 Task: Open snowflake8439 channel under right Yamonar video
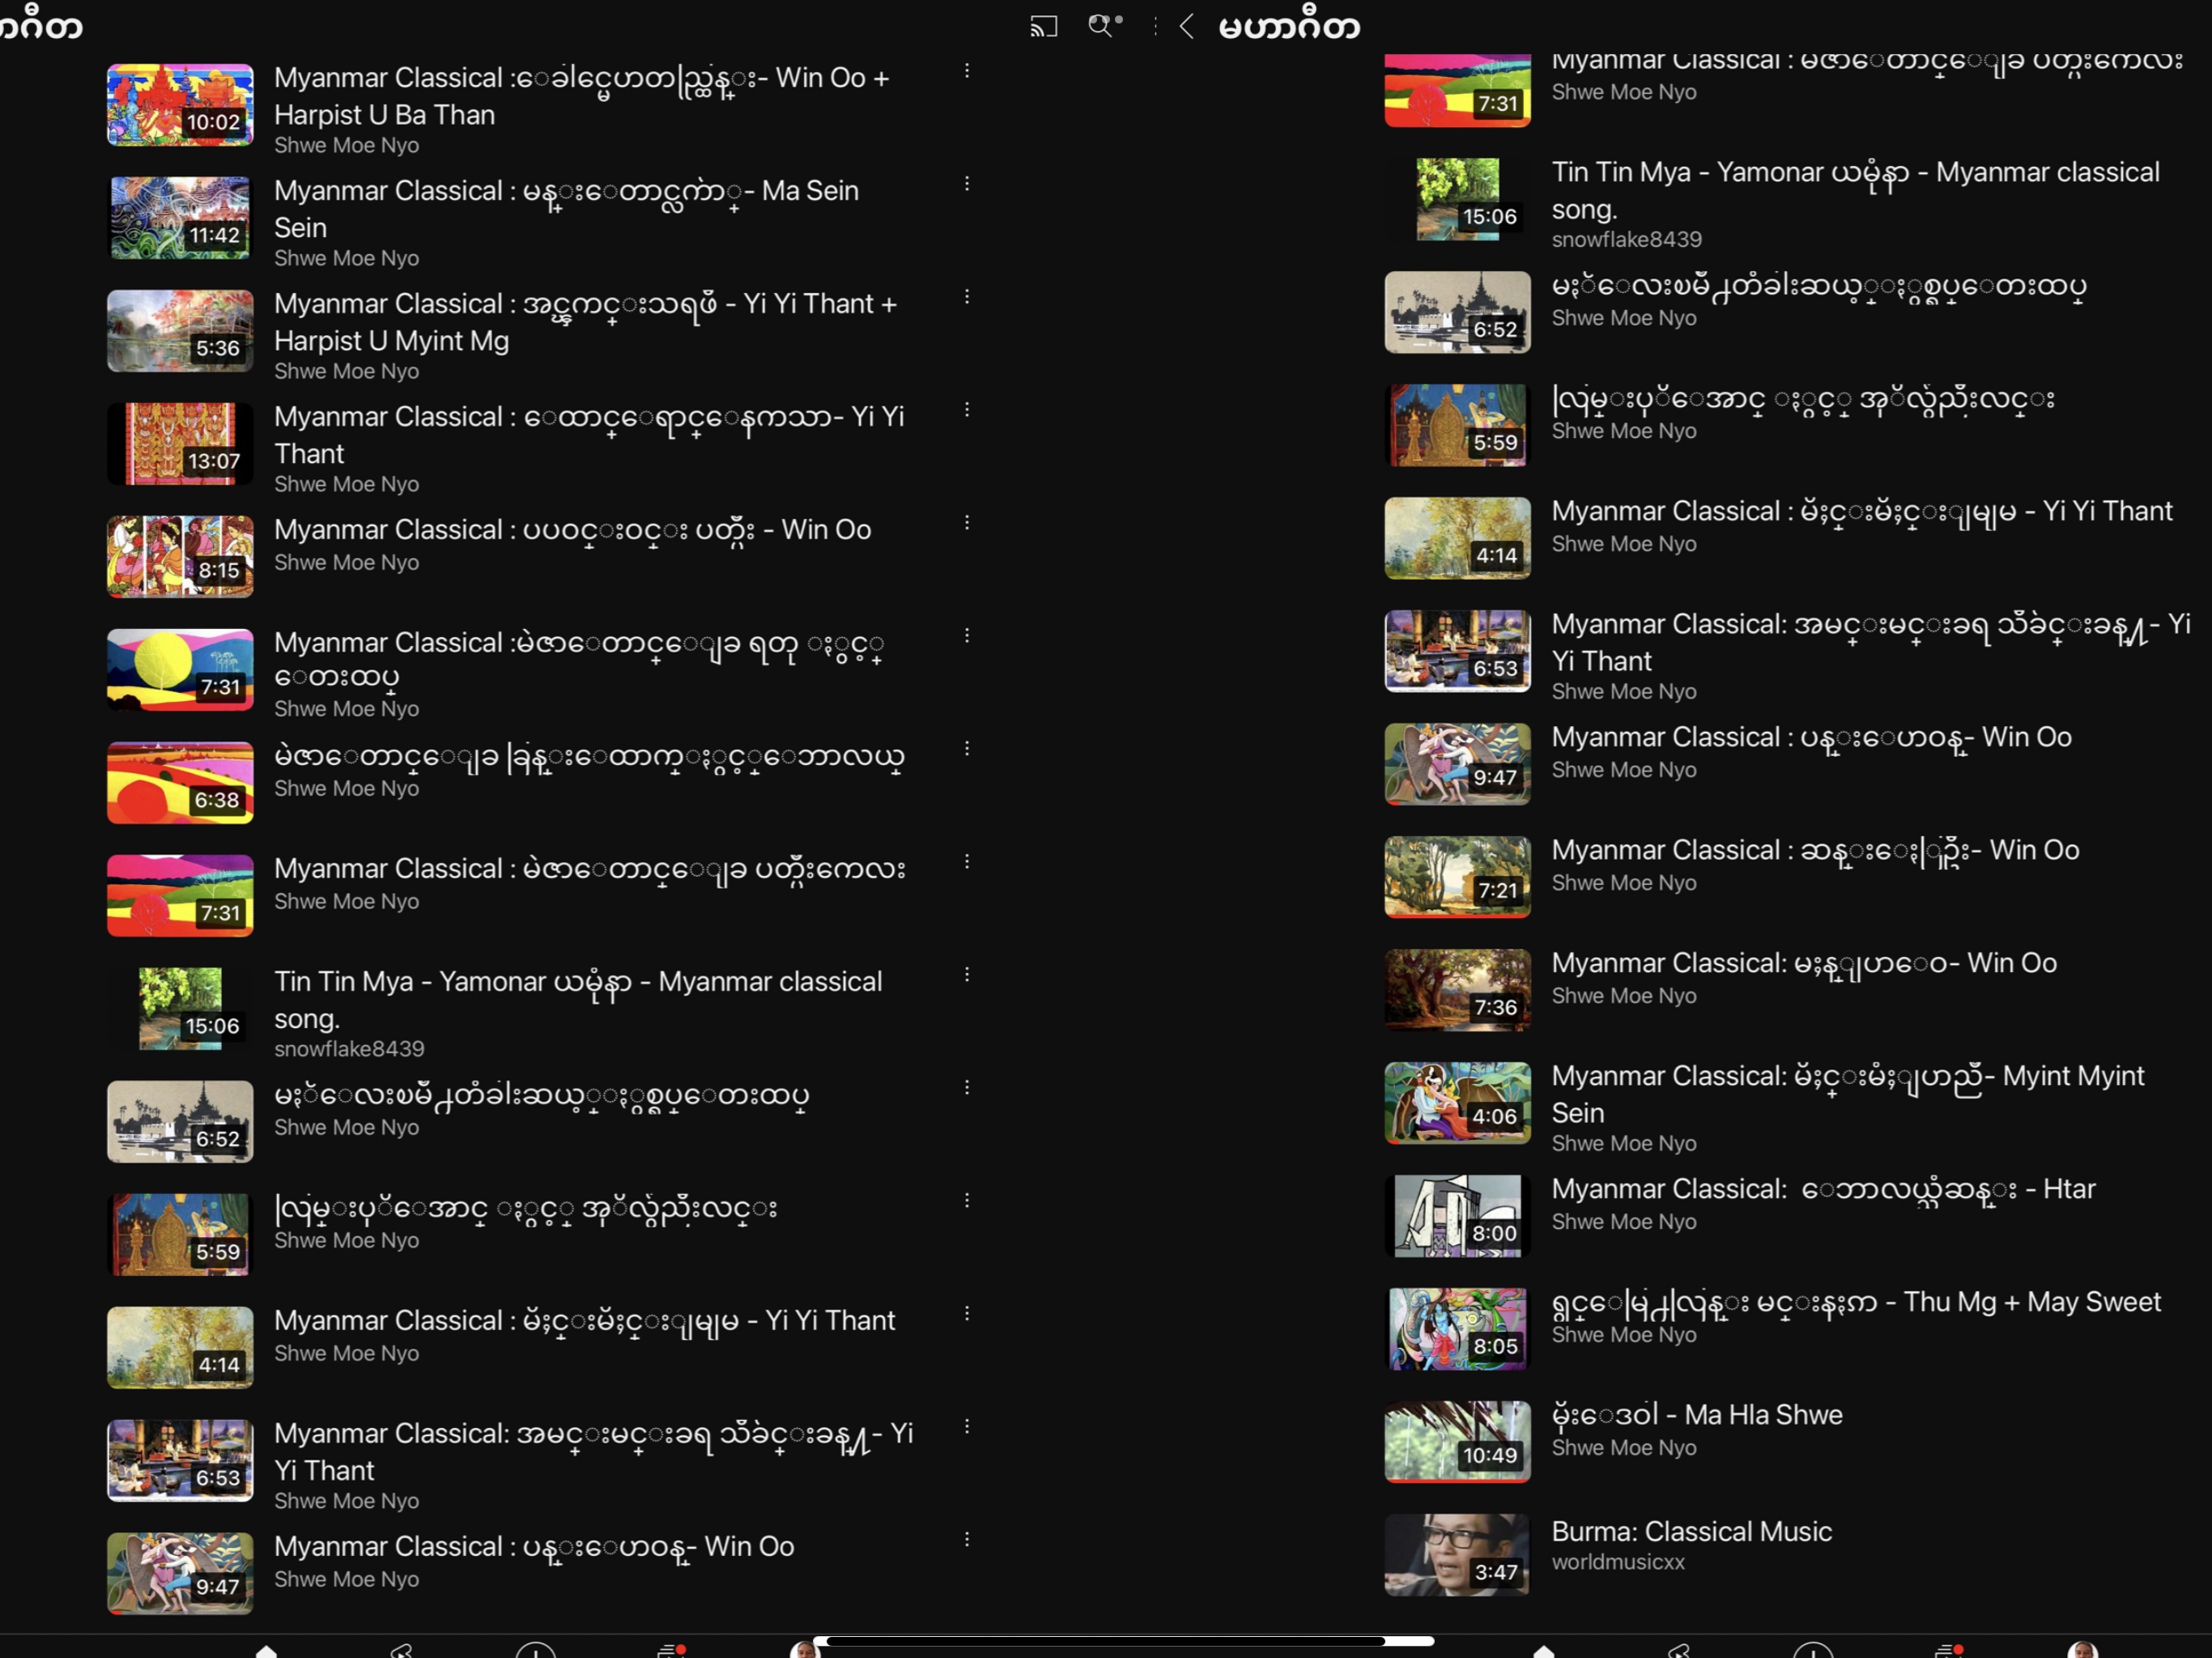(1626, 239)
